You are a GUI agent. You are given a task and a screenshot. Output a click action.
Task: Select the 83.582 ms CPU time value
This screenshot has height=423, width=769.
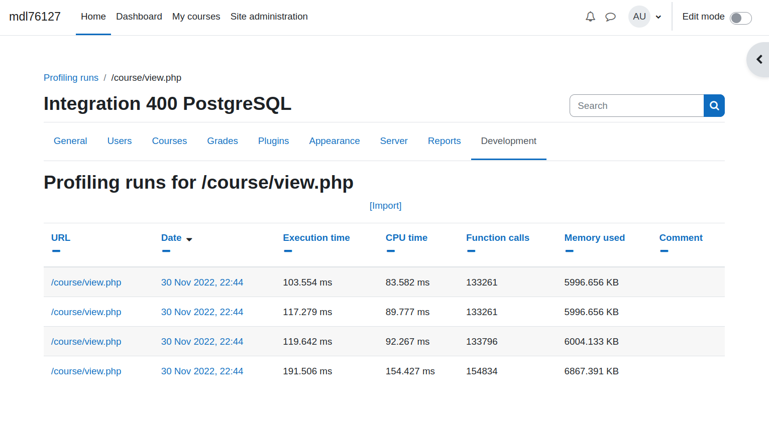(x=407, y=283)
